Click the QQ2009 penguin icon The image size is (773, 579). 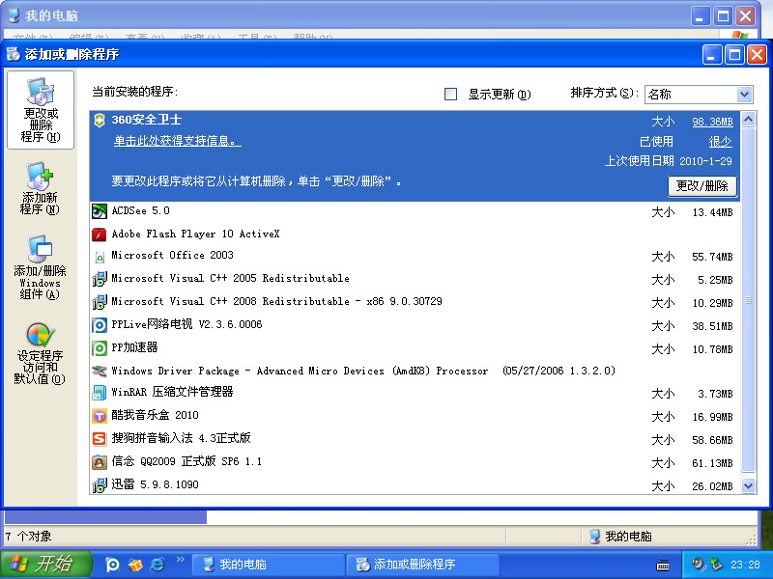point(100,462)
